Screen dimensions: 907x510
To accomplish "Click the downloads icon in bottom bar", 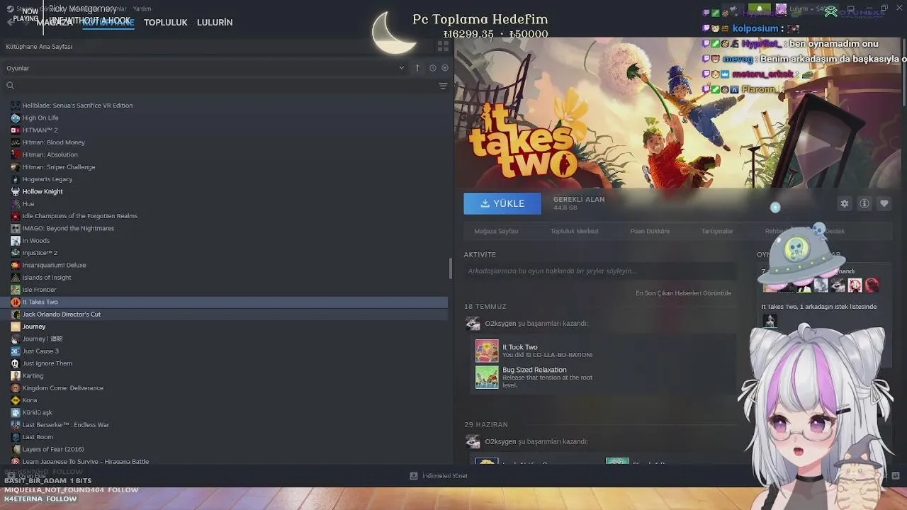I will tap(414, 476).
